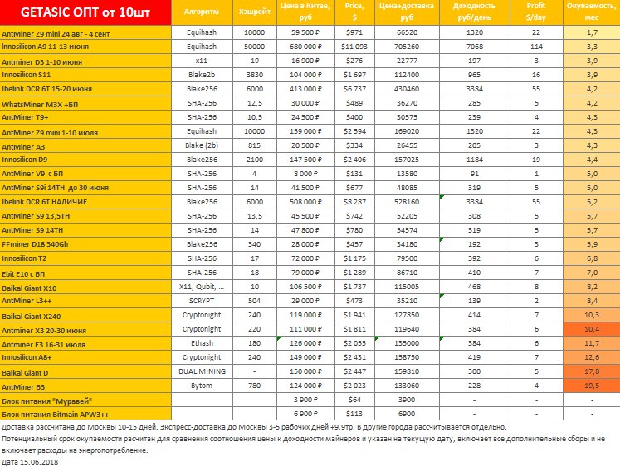Select the 'Baikal Giant X240' cell
The image size is (620, 467).
(x=85, y=315)
